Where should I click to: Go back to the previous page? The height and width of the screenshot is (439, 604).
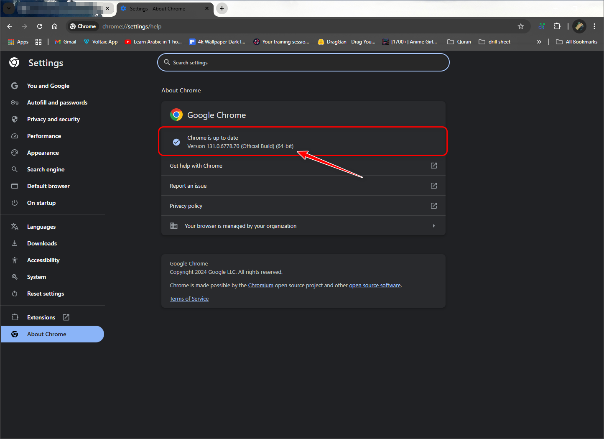[10, 26]
